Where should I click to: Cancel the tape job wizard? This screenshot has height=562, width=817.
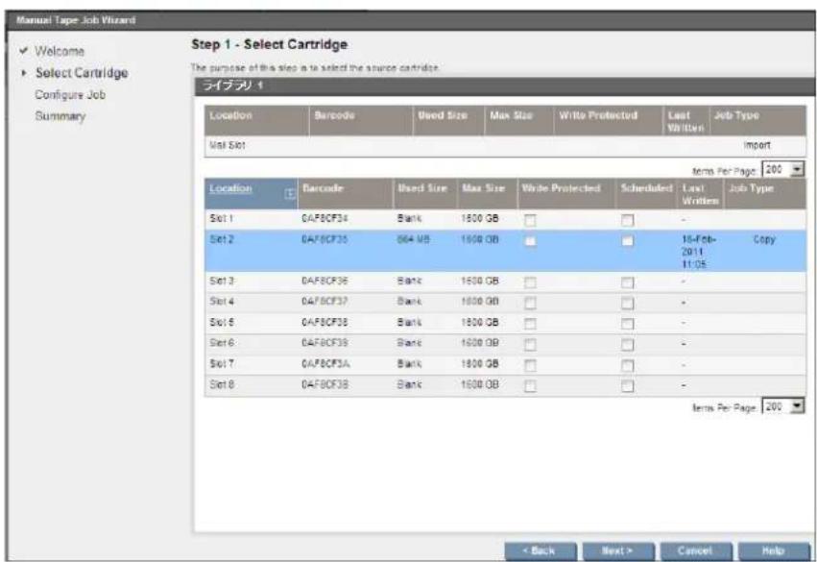click(x=696, y=551)
